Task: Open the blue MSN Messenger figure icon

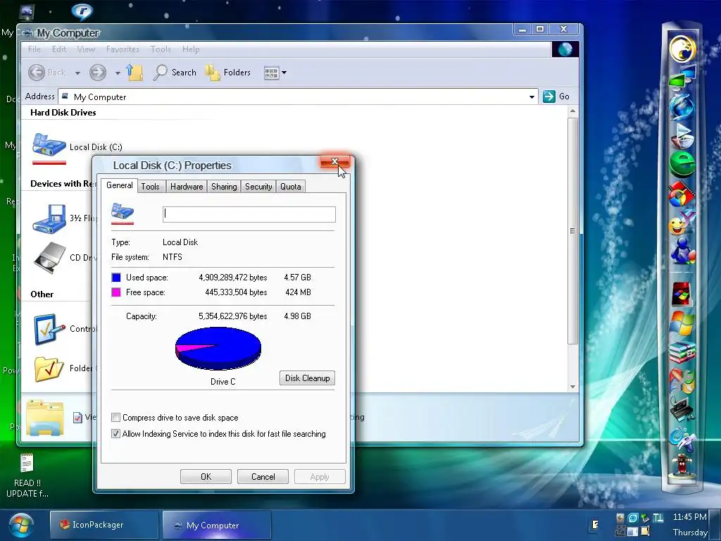Action: point(682,251)
